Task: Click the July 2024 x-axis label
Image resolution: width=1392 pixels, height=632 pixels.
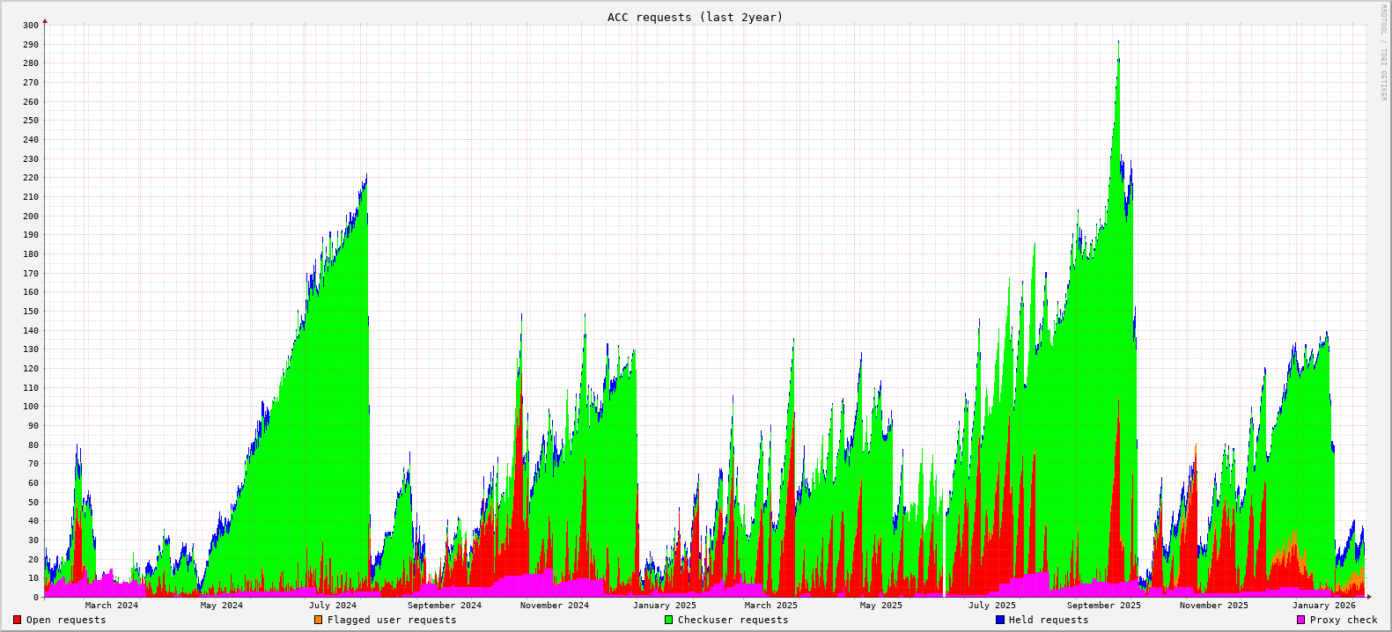Action: click(x=333, y=605)
